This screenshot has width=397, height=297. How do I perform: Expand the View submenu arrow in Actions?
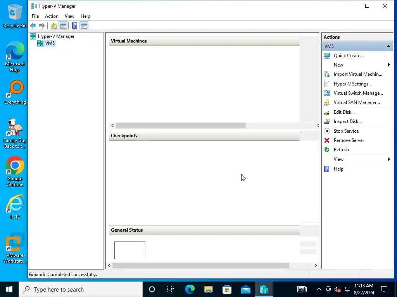pyautogui.click(x=389, y=159)
